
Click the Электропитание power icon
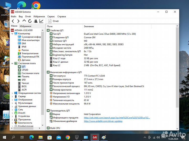tap(19, 53)
